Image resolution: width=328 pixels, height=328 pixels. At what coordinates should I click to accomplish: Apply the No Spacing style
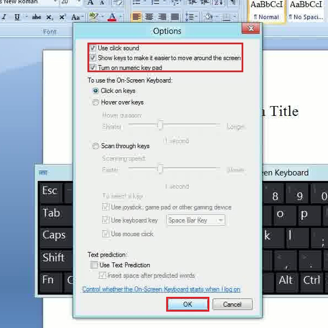point(306,10)
